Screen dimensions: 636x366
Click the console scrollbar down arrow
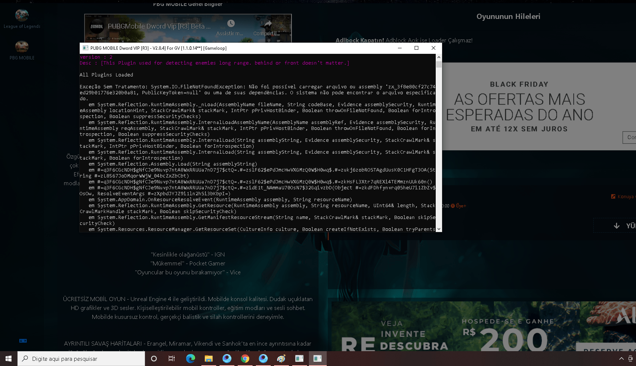coord(439,229)
